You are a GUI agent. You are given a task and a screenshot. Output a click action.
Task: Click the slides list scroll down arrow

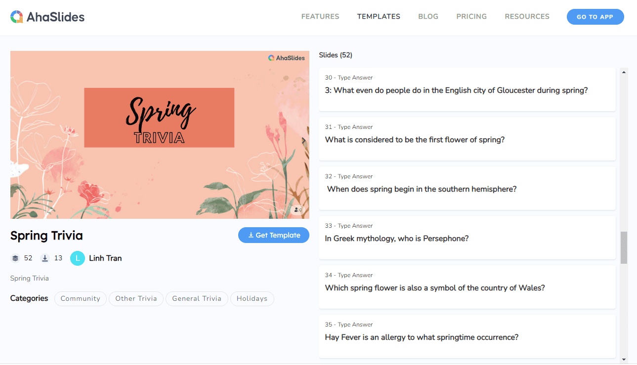pos(624,359)
